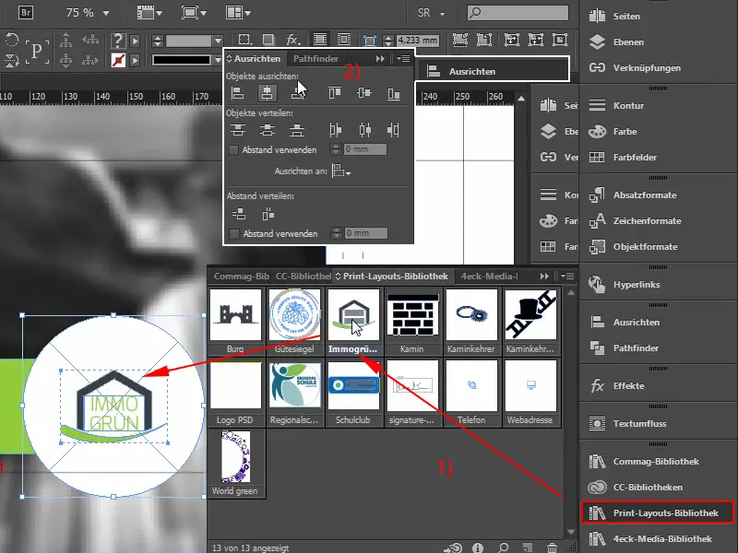Open the Kontur panel
Screen dimensions: 738x553
coord(628,106)
